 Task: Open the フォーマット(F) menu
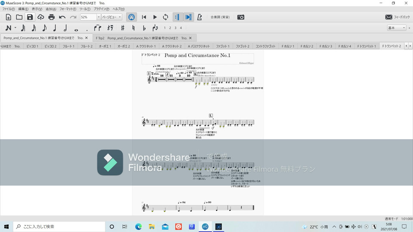click(68, 9)
